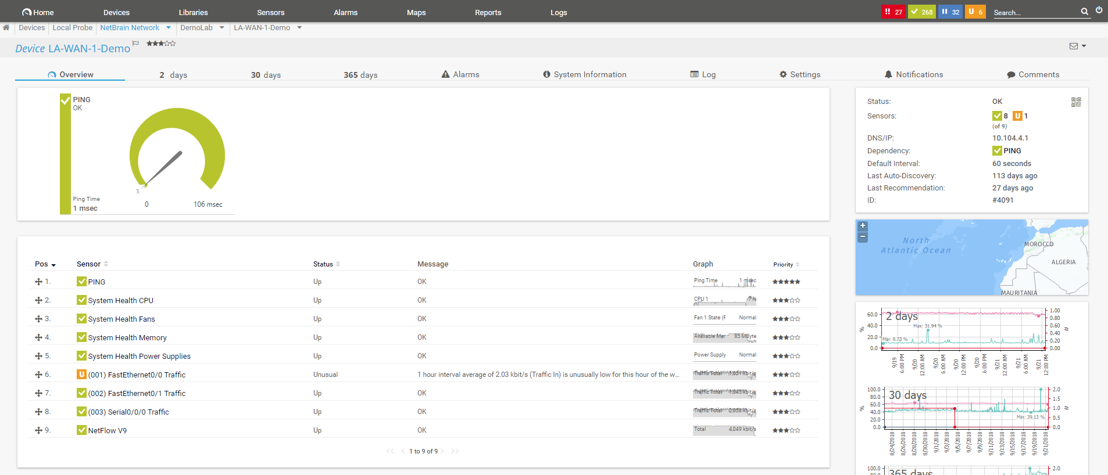Click the orange unusual sensors counter

[975, 12]
